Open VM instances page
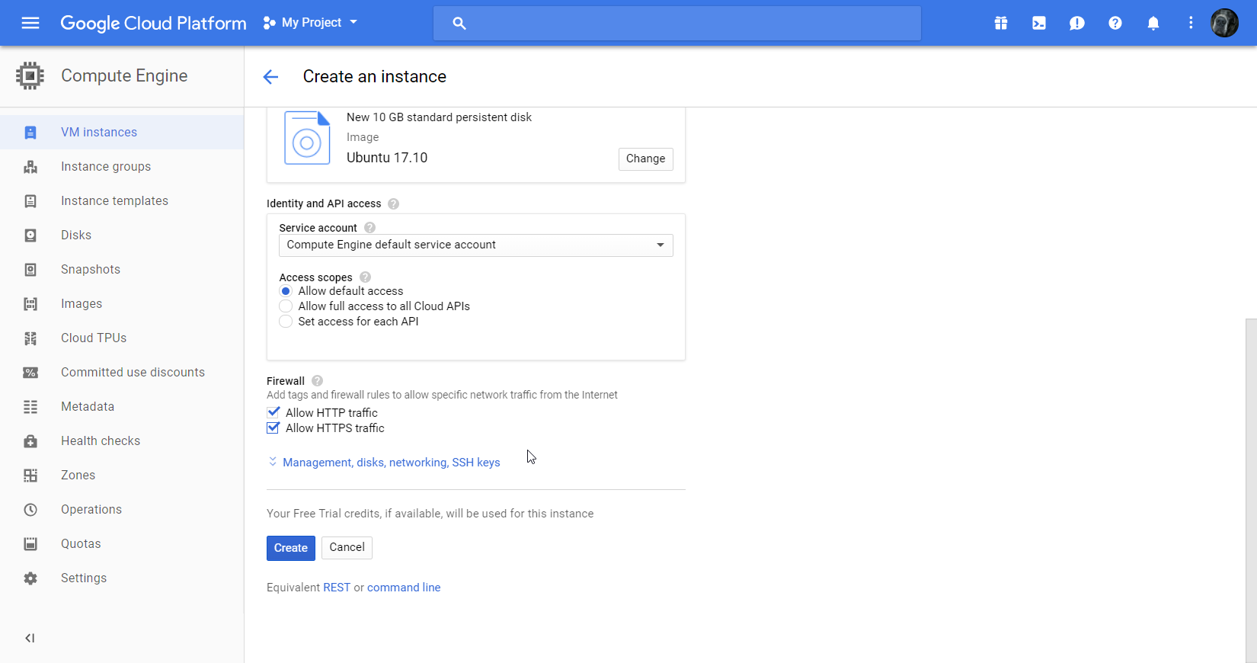Image resolution: width=1257 pixels, height=663 pixels. [x=99, y=133]
